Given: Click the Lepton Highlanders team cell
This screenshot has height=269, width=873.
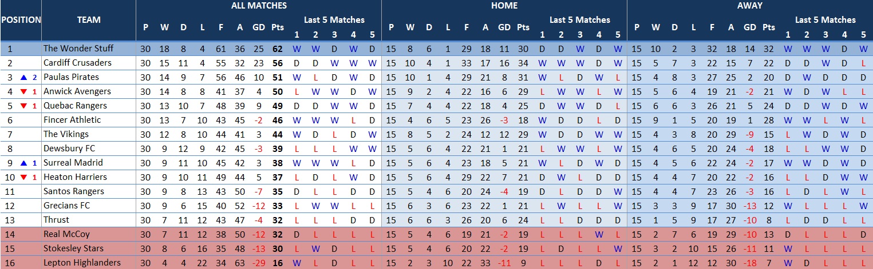Looking at the screenshot, I should click(82, 263).
